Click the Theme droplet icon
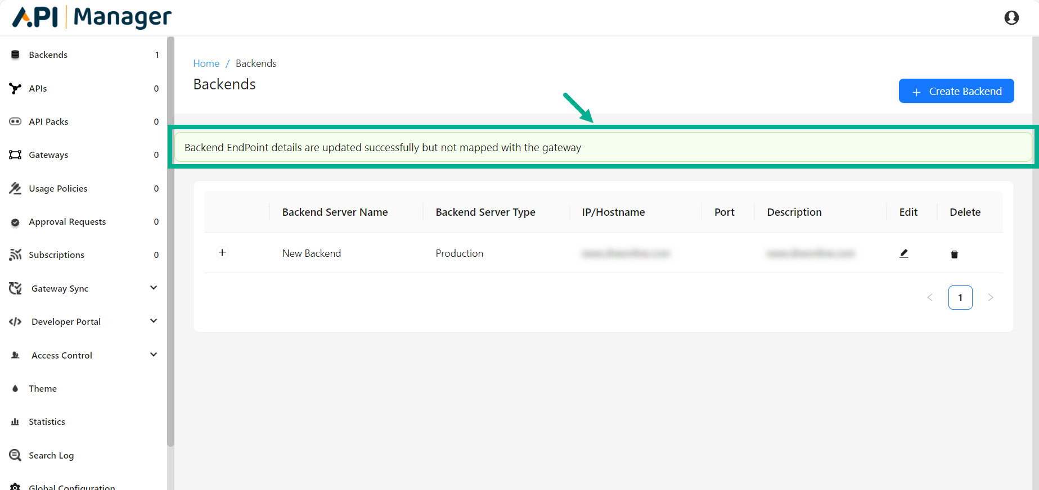This screenshot has width=1039, height=490. 15,388
